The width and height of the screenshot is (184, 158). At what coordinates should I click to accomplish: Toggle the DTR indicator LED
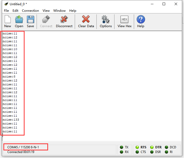[x=152, y=147]
